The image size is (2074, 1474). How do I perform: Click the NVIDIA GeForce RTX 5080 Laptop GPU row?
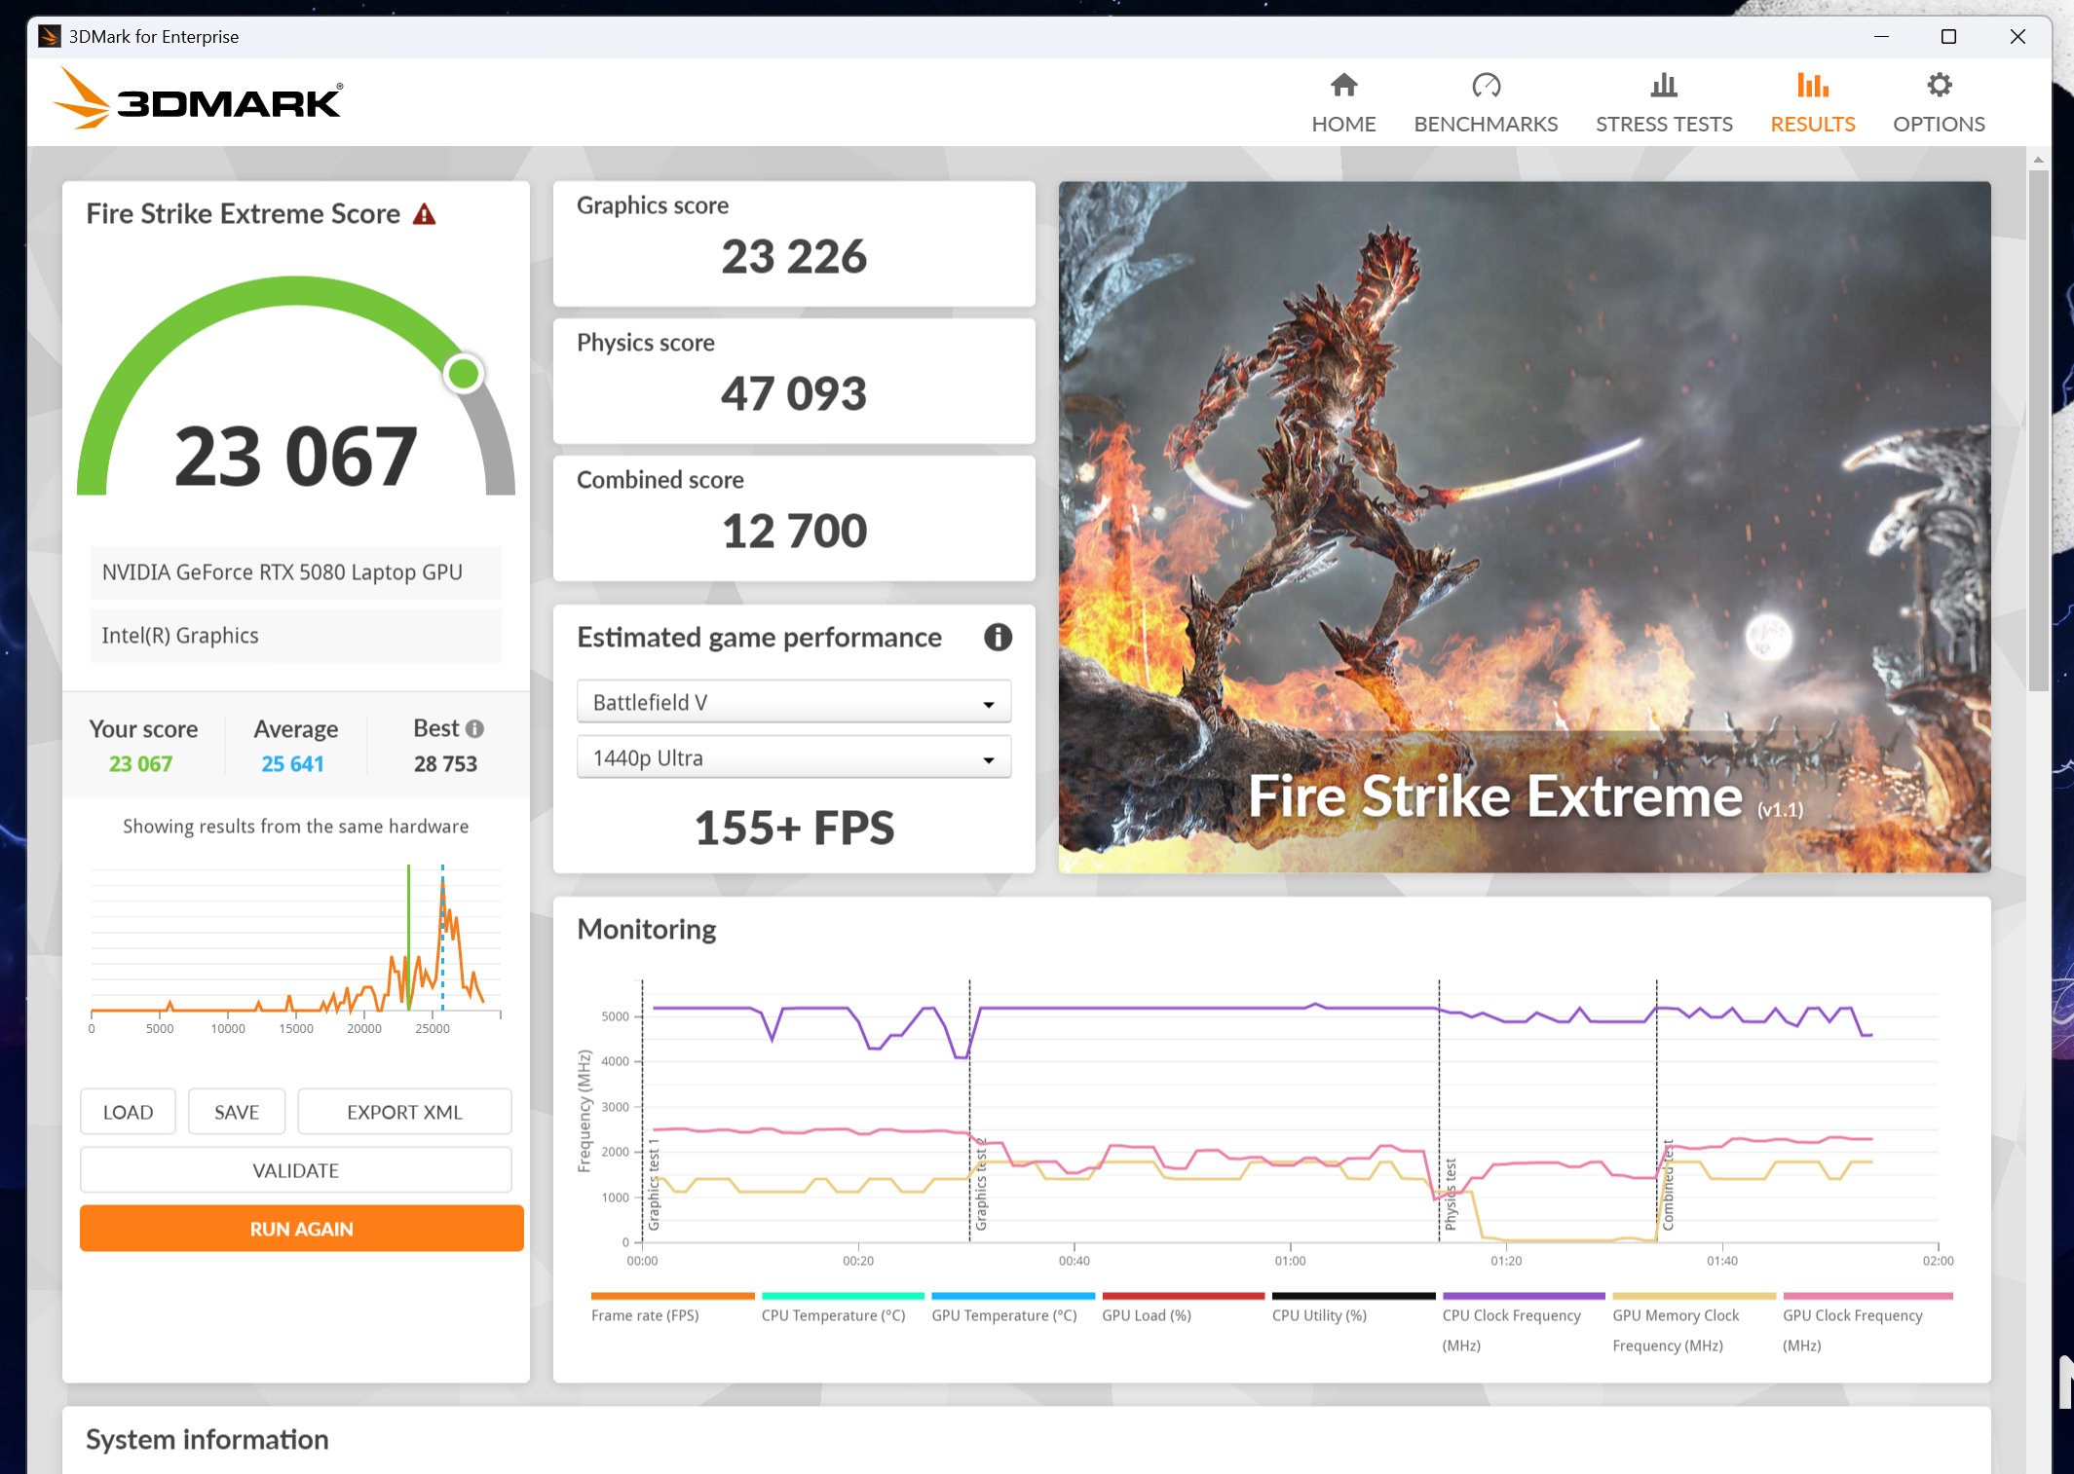(296, 572)
